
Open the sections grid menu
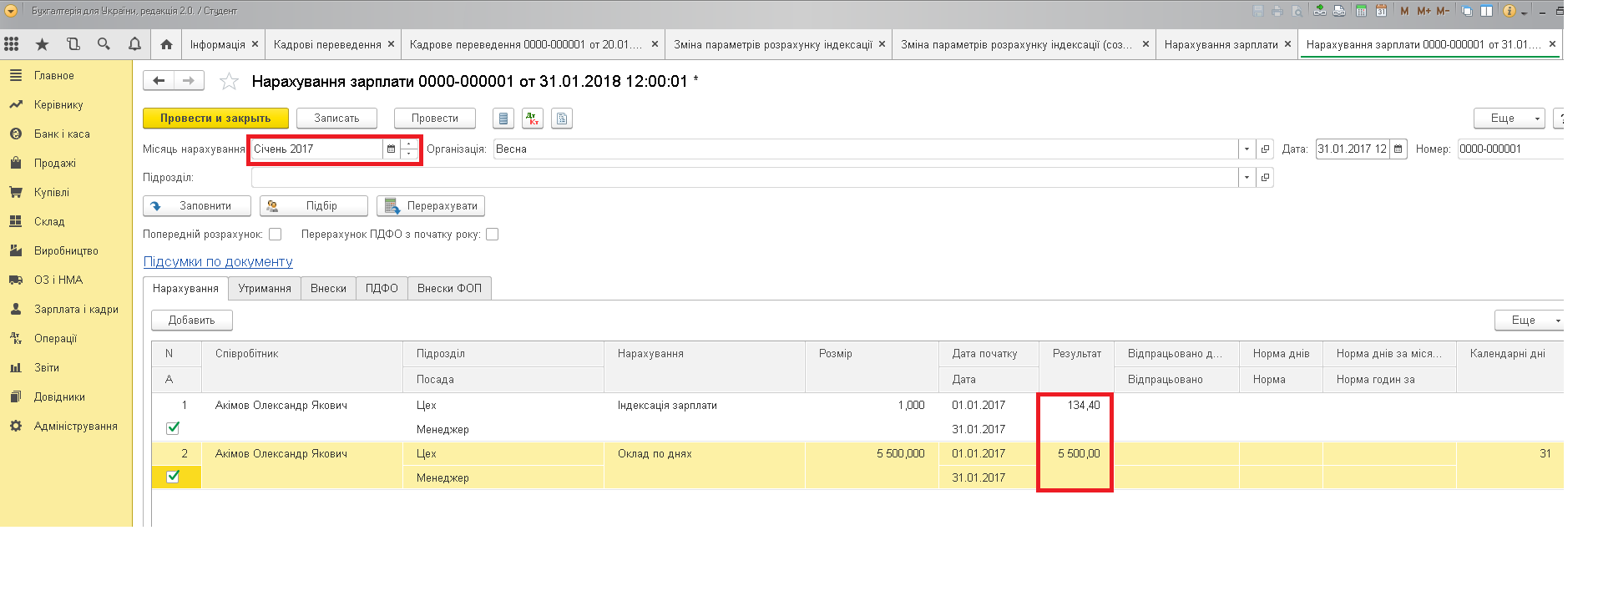12,44
